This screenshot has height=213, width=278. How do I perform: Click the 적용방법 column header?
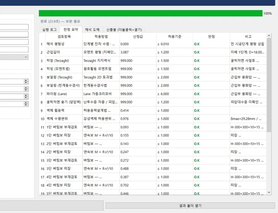click(101, 37)
